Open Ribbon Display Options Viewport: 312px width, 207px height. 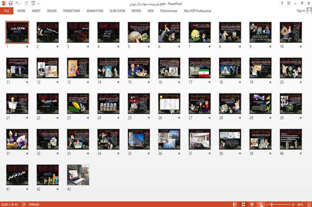[x=289, y=4]
